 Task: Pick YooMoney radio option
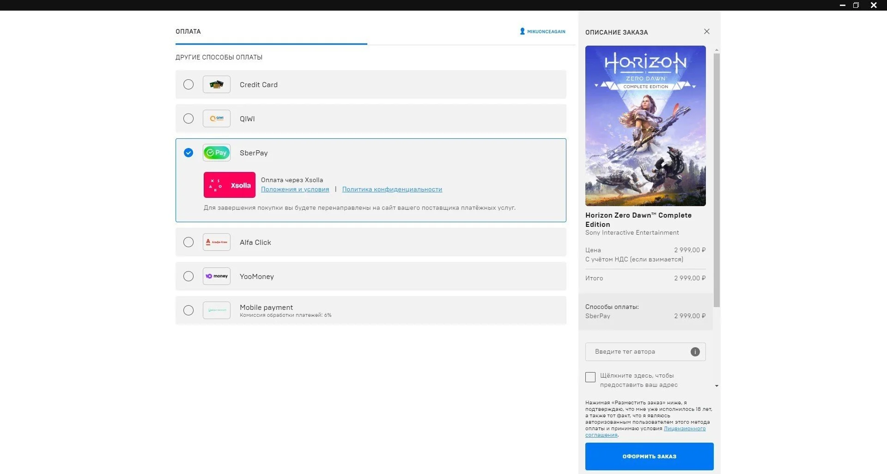point(188,276)
